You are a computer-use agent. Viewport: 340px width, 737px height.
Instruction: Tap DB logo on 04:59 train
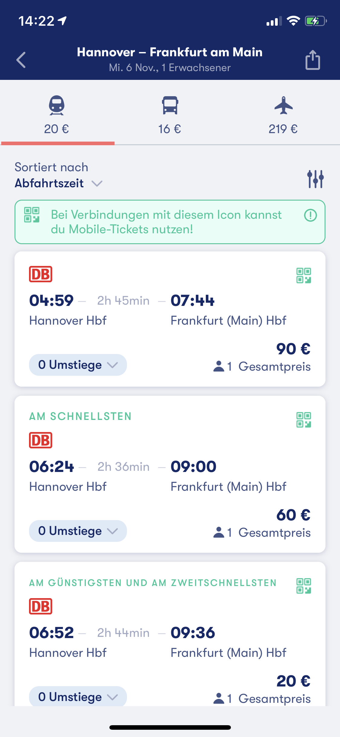(40, 274)
